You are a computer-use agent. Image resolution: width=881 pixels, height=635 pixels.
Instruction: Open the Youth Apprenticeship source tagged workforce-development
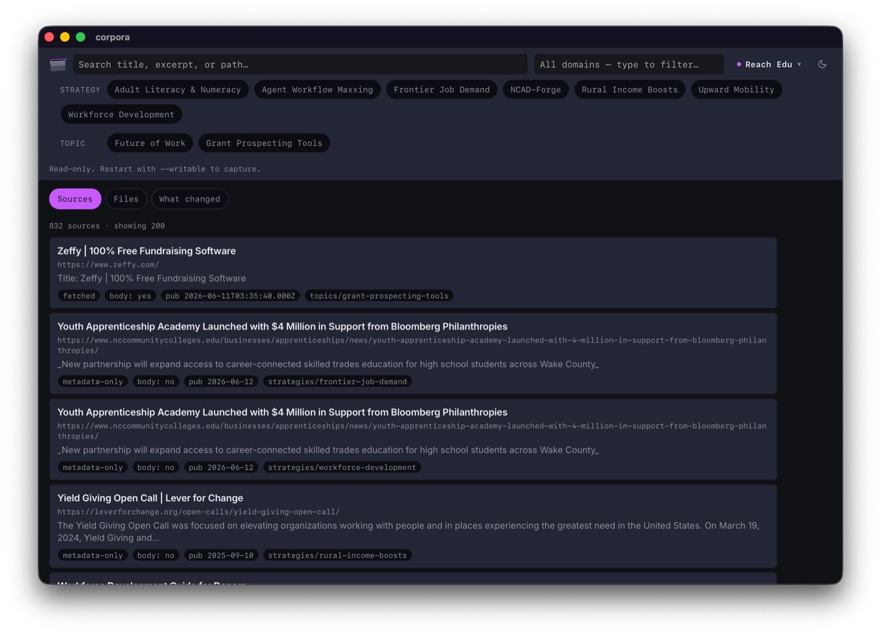point(282,412)
